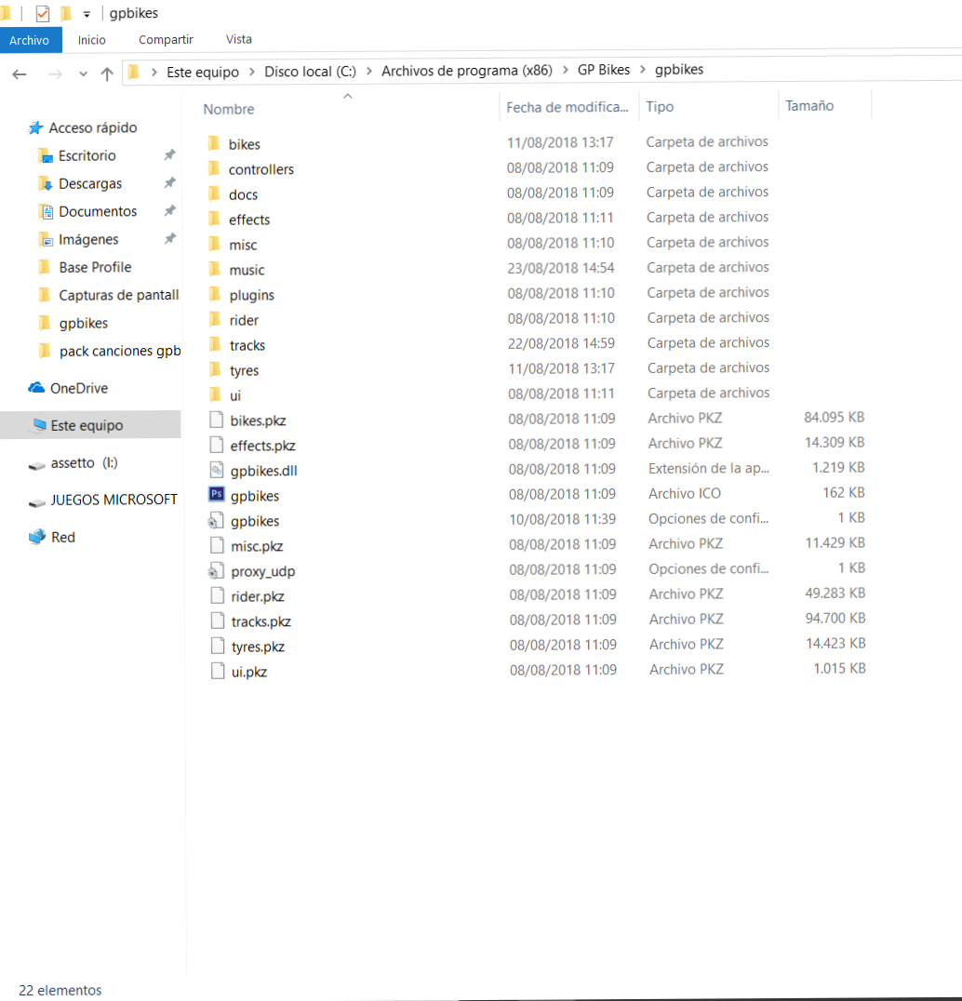Image resolution: width=962 pixels, height=1001 pixels.
Task: Switch to the Vista ribbon tab
Action: coord(239,40)
